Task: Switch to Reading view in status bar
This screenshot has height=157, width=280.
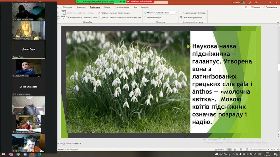Action: pos(241,150)
